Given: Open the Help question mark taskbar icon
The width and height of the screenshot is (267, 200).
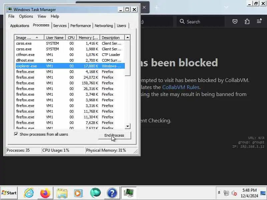Looking at the screenshot, I should [112, 193].
